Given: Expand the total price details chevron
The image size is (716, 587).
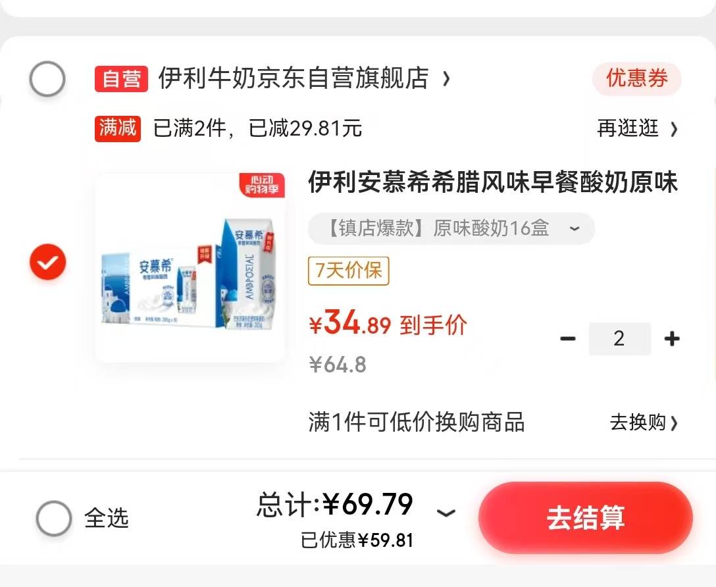Looking at the screenshot, I should click(446, 513).
